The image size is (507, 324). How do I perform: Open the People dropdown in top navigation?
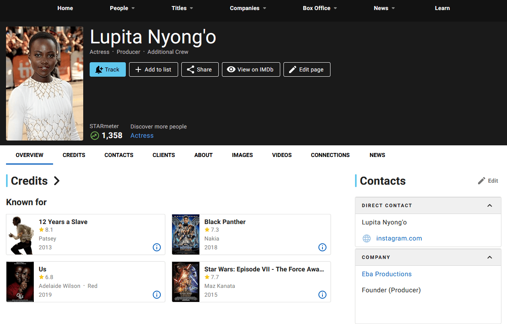122,8
